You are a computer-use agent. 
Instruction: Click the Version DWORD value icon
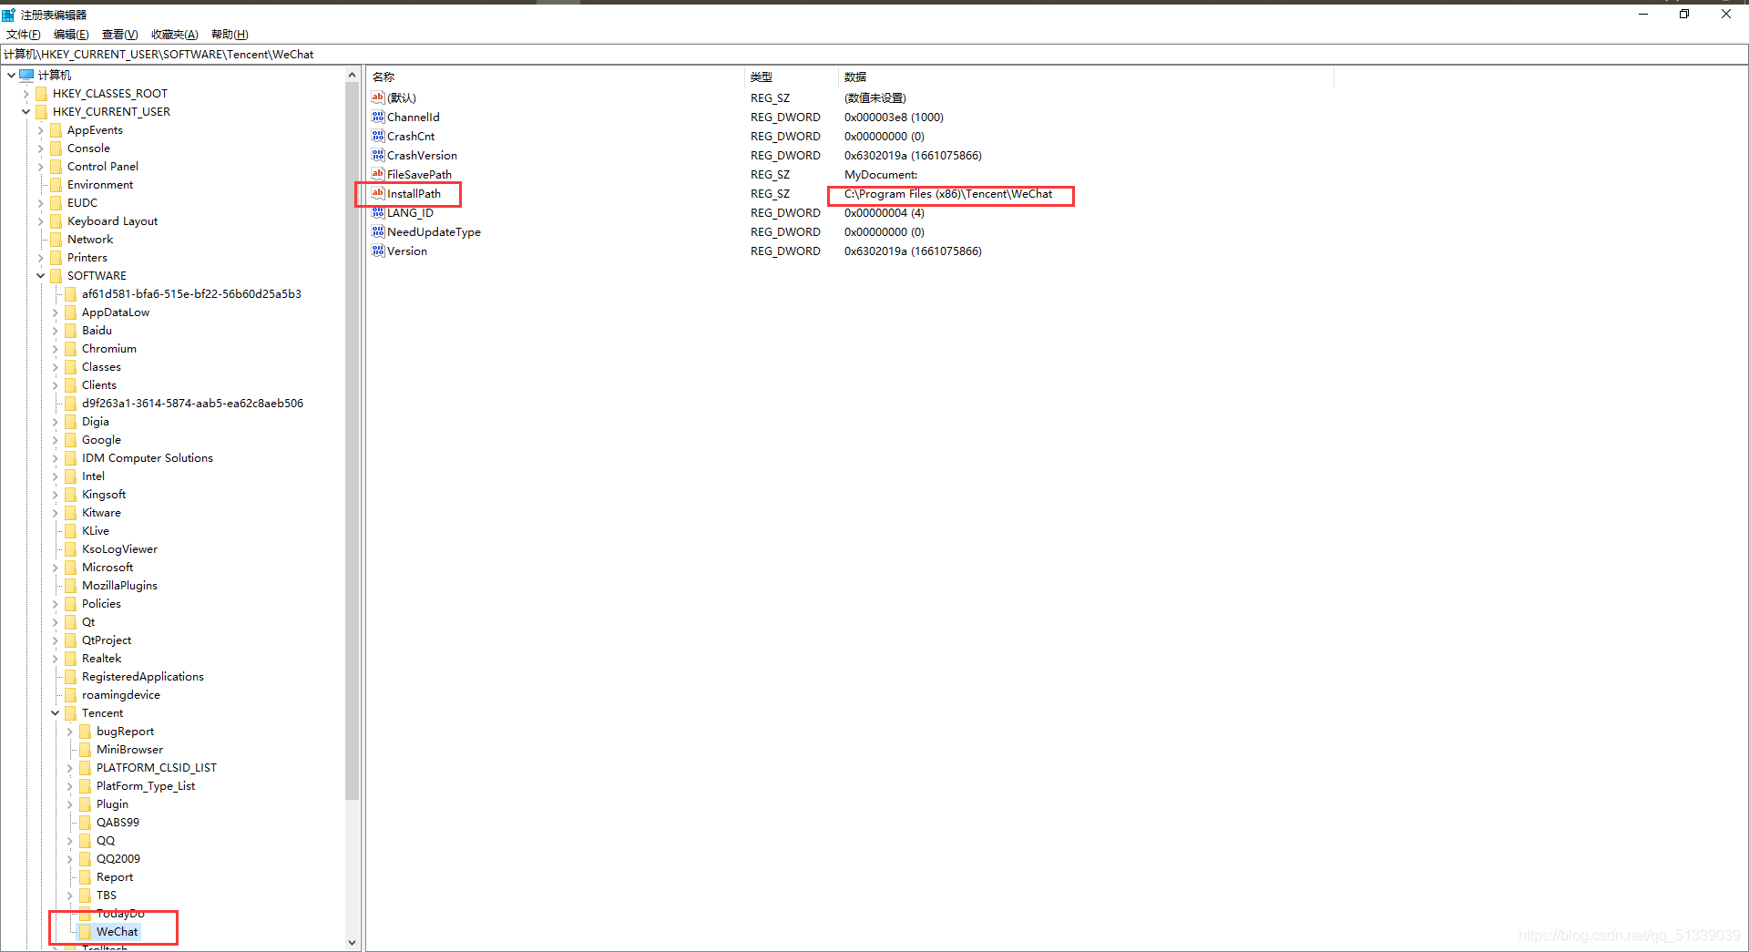click(x=378, y=251)
